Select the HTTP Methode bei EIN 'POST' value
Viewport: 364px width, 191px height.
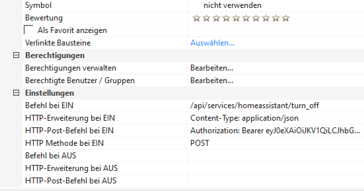click(x=200, y=143)
